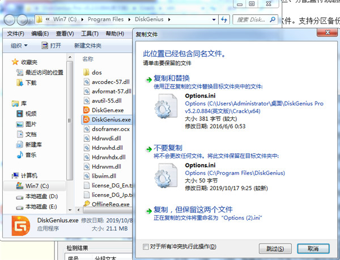Screen dimensions: 340x260
Task: Select the avcodec-57.dll file icon
Action: click(87, 82)
